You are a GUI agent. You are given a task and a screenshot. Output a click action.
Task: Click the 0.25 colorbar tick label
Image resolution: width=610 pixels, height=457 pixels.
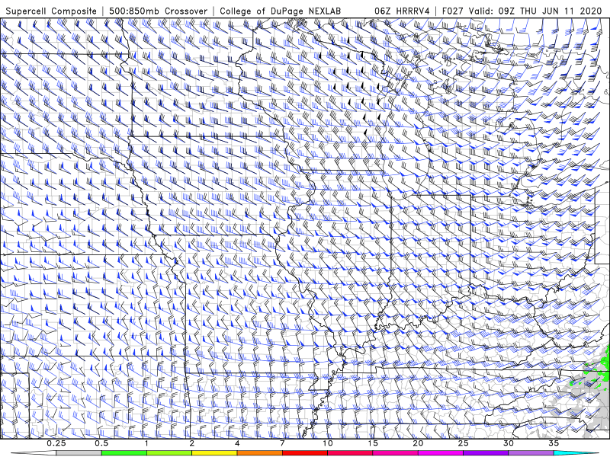56,443
